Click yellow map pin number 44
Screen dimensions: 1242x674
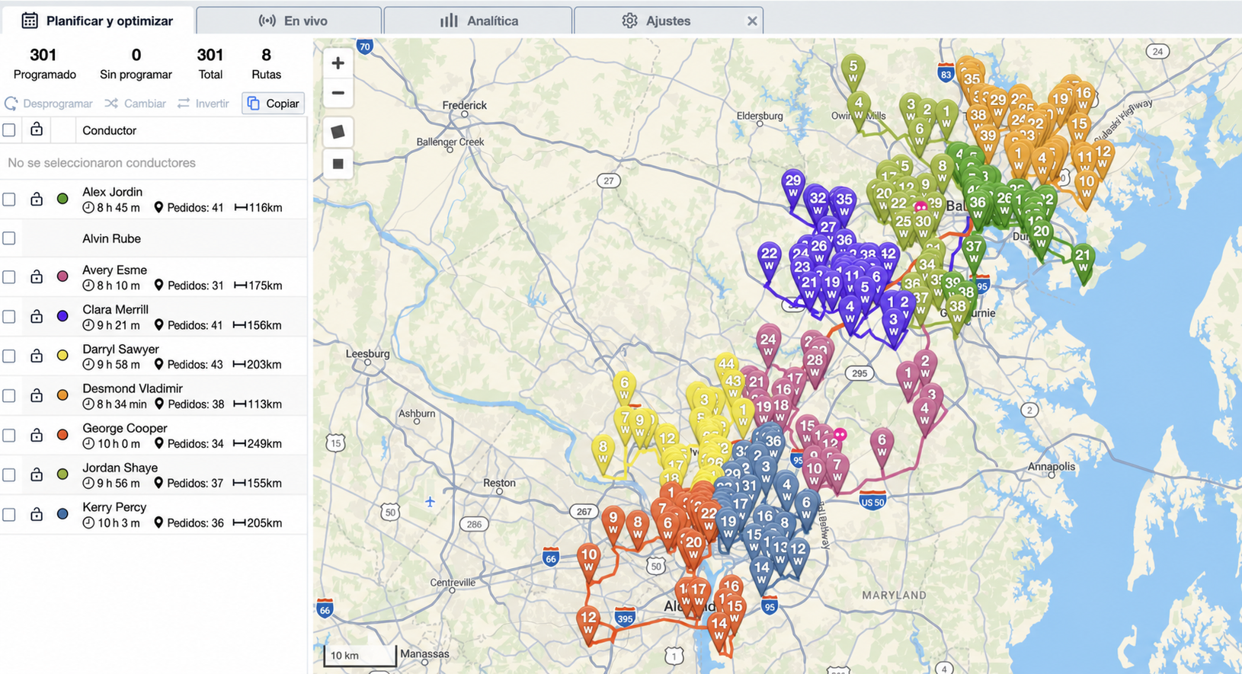(726, 369)
